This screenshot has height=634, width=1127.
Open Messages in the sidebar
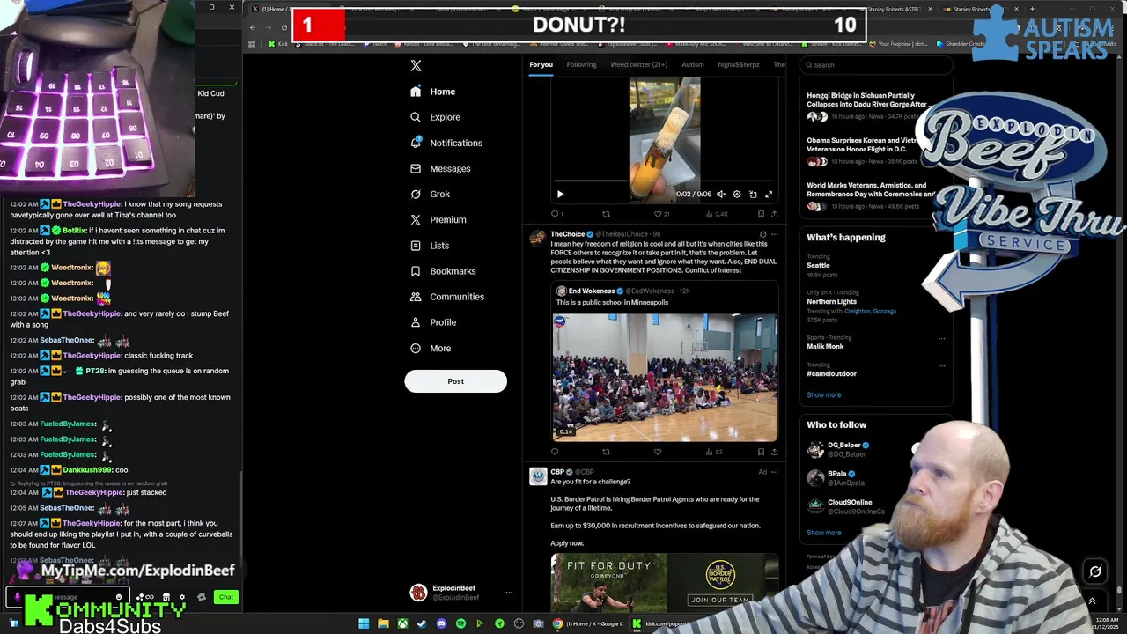(440, 168)
